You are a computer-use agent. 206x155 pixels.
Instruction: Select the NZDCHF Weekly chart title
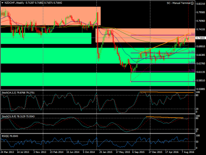(x=14, y=3)
